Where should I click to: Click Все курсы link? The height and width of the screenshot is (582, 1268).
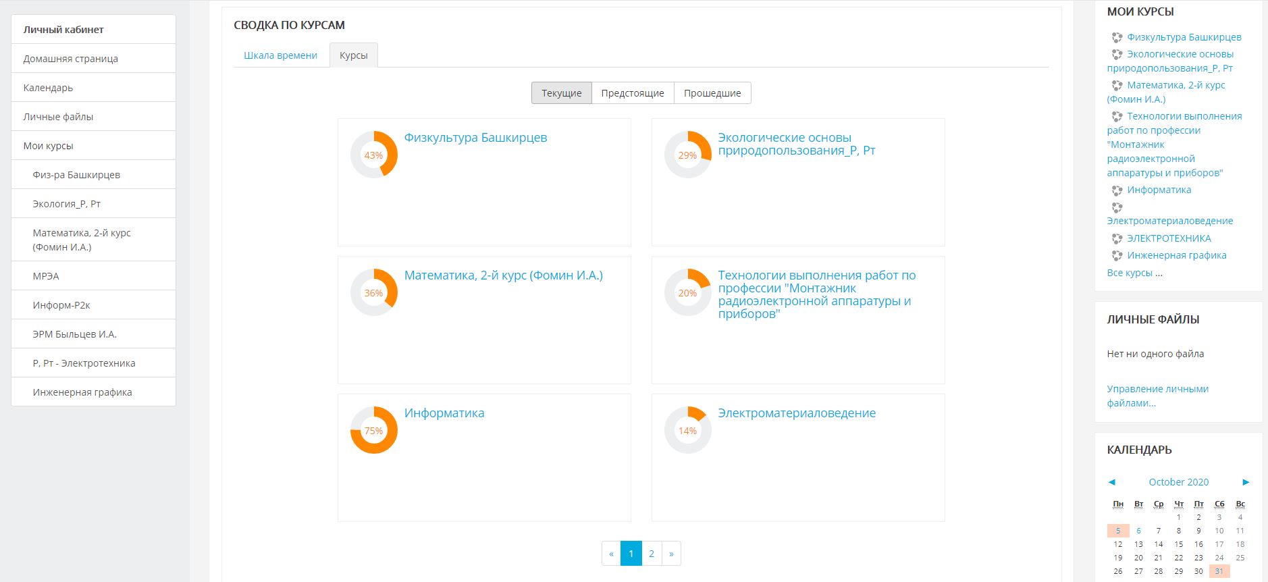click(x=1130, y=273)
